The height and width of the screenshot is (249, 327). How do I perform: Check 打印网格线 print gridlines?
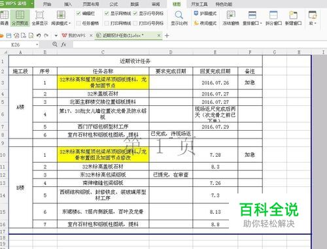coord(107,23)
